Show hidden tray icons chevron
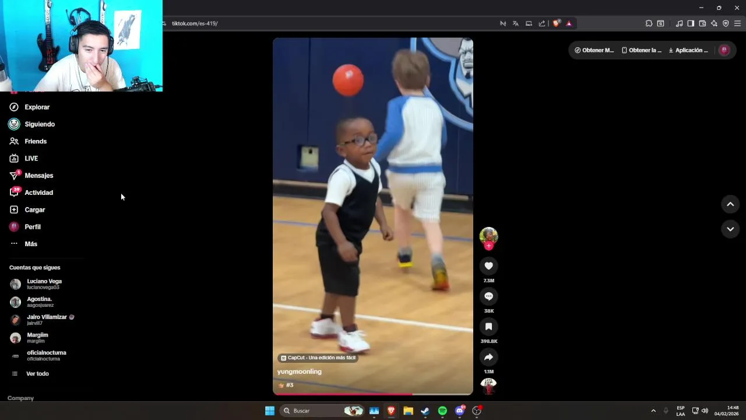 coord(653,411)
